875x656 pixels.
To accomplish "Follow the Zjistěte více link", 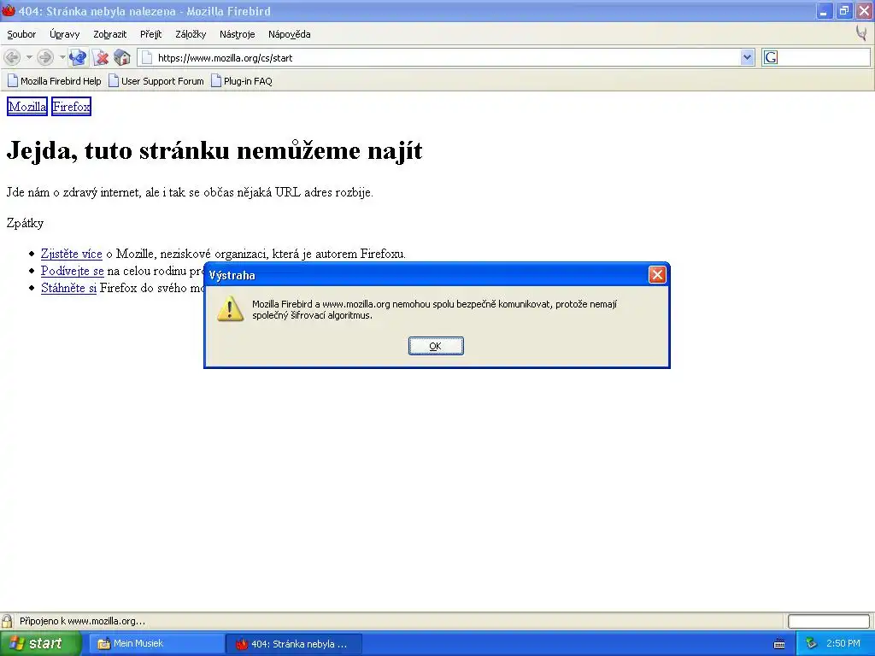I will [72, 254].
